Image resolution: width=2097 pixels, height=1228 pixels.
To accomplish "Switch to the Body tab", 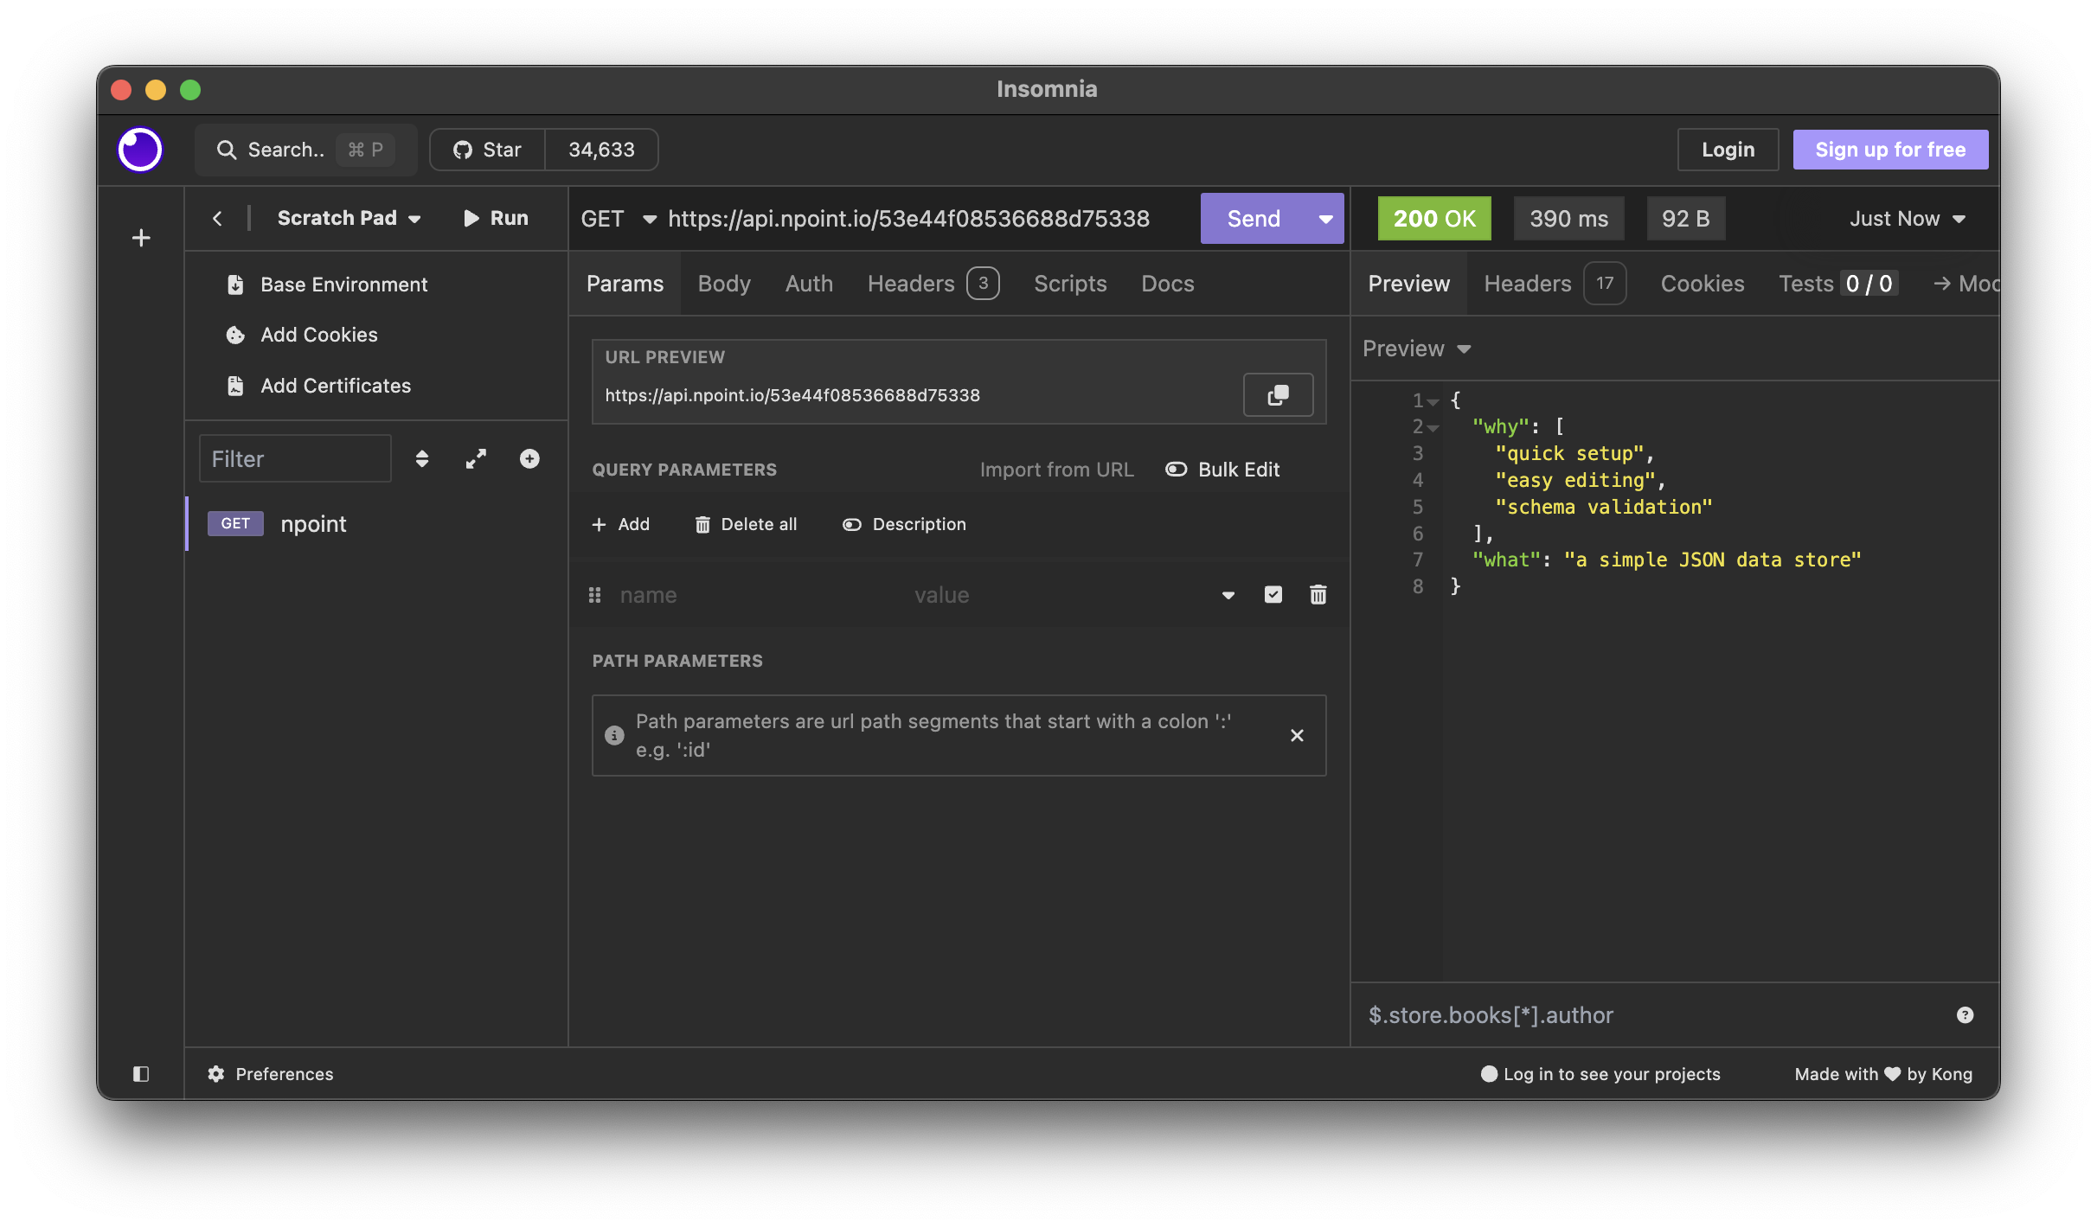I will coord(724,284).
